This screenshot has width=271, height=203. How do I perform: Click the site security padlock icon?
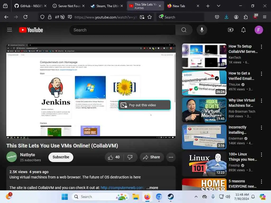pyautogui.click(x=50, y=17)
